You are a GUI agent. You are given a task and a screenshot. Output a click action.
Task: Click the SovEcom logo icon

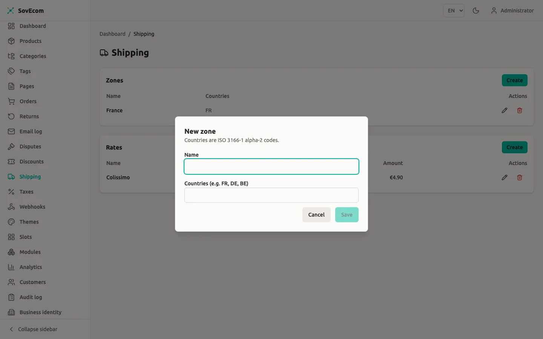11,11
